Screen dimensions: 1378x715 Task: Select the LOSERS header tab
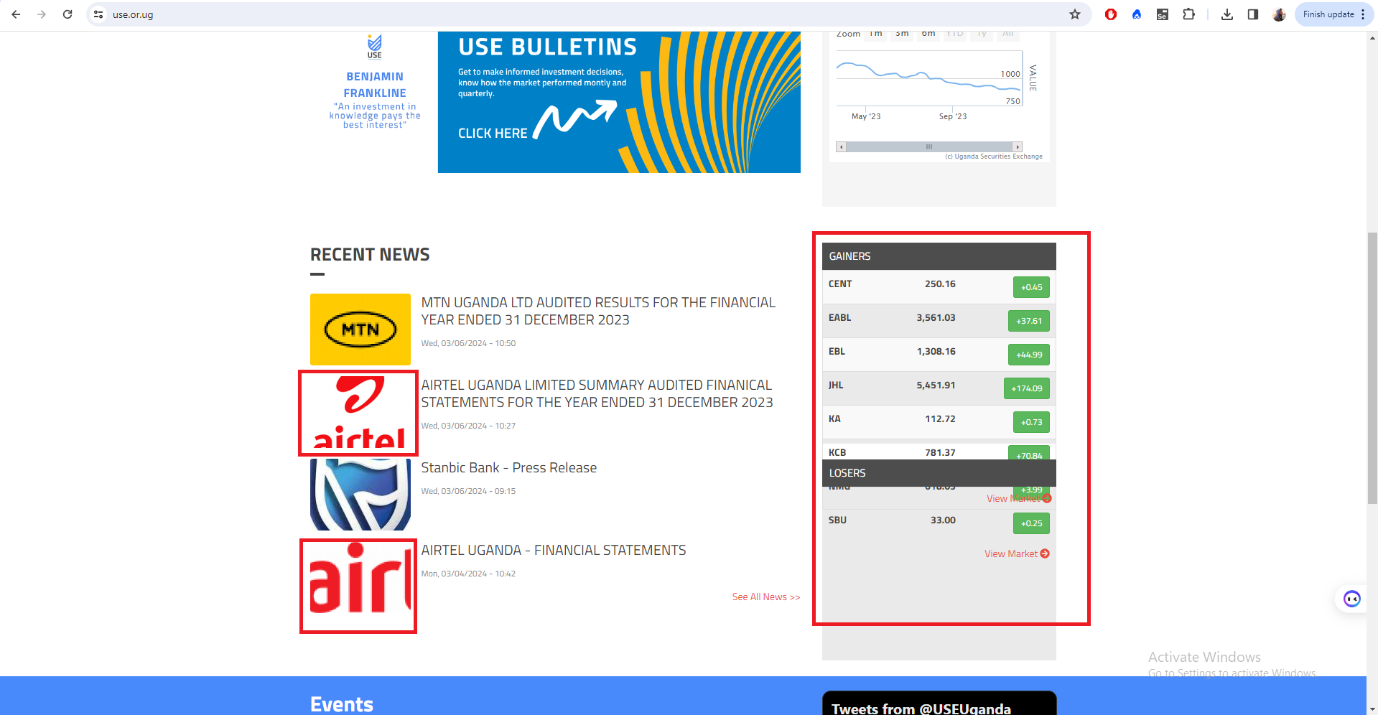(x=939, y=473)
